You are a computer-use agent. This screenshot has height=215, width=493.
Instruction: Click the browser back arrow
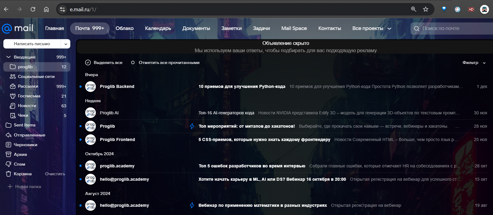6,9
